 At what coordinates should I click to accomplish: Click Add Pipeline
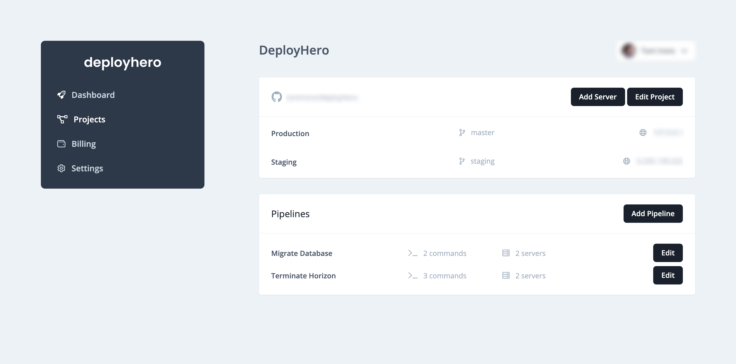(653, 213)
